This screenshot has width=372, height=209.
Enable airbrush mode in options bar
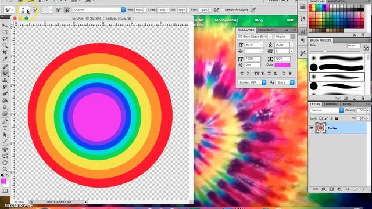216,10
